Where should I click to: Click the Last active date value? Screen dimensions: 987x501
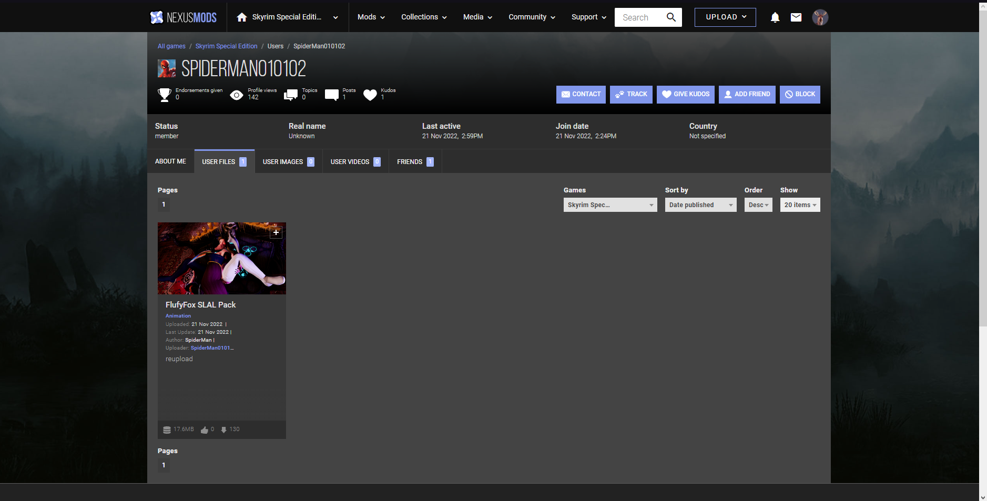coord(452,136)
